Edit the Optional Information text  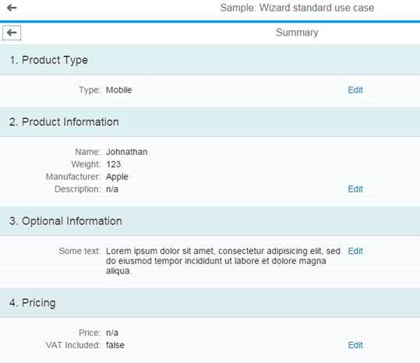[x=355, y=251]
